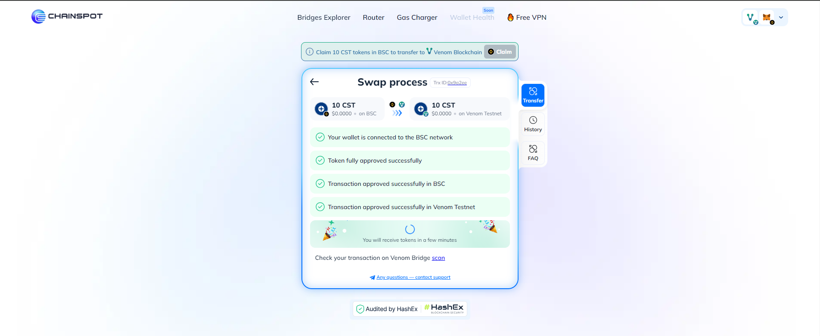Click 'Your wallet is connected to the BSC network' text
The height and width of the screenshot is (336, 820).
(x=390, y=138)
